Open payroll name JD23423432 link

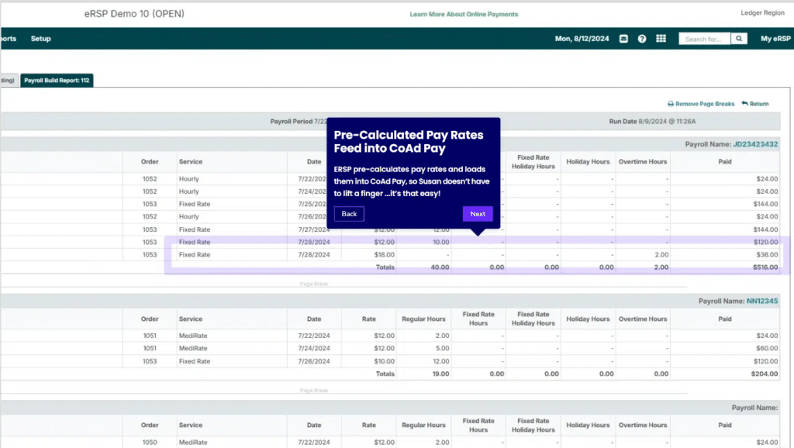pos(755,144)
